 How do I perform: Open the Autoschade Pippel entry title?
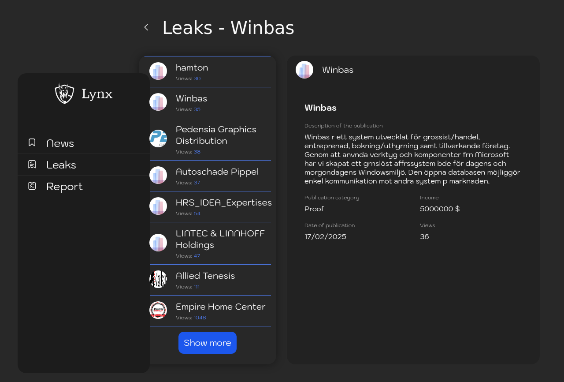click(217, 172)
